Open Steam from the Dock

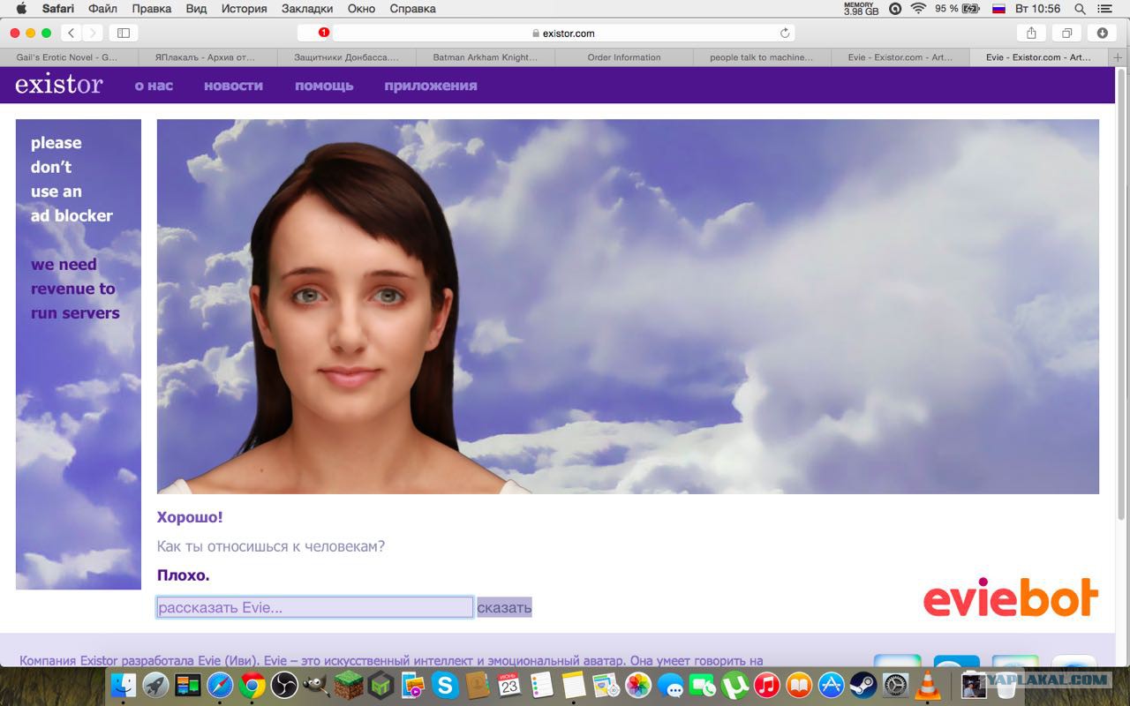(x=863, y=685)
